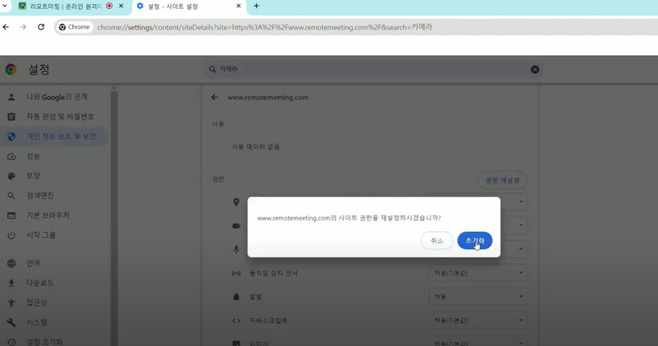Cancel the dialog with 취소 button
Viewport: 658px width, 346px height.
tap(437, 240)
